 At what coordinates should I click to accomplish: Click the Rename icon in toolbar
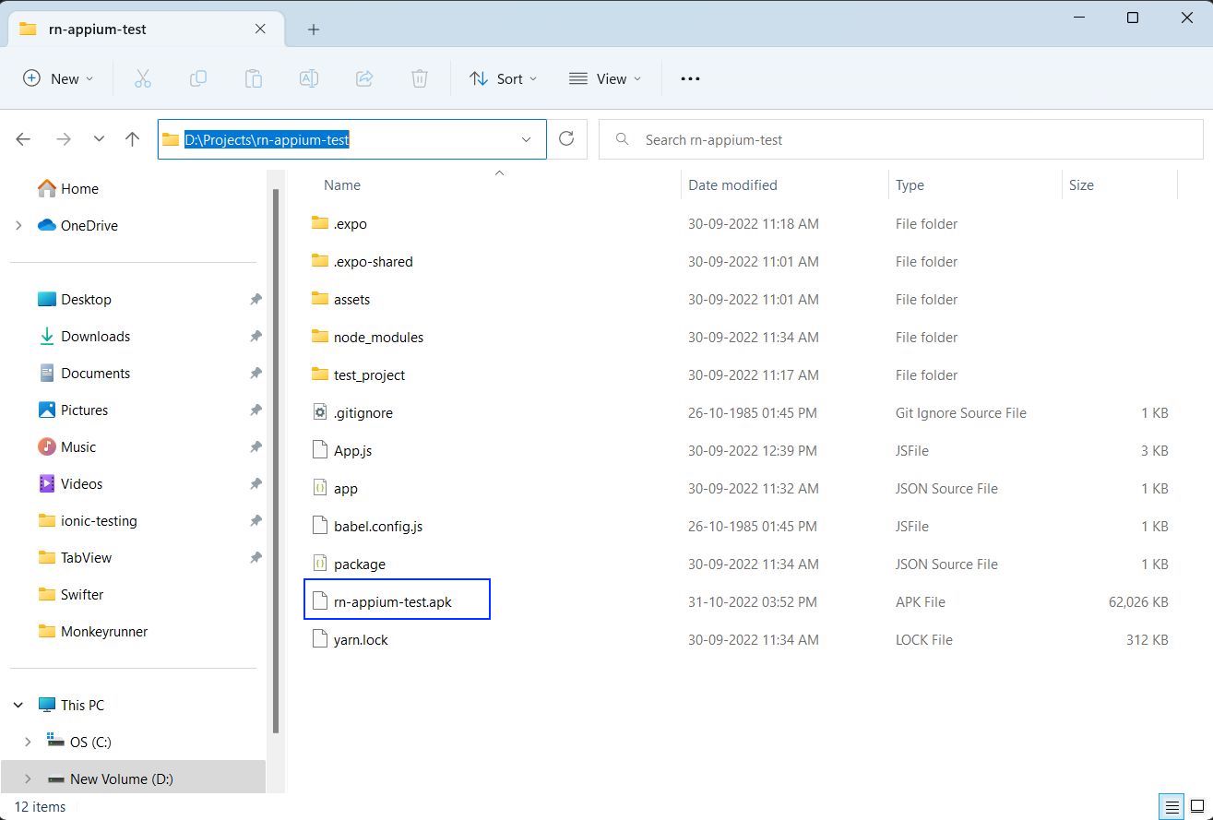point(309,79)
